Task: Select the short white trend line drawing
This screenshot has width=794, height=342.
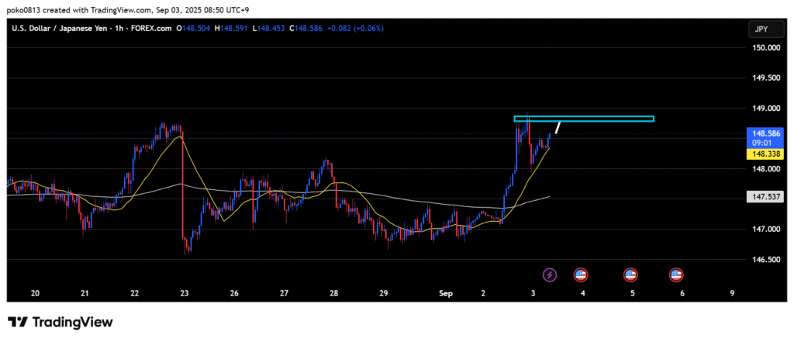Action: (x=558, y=127)
